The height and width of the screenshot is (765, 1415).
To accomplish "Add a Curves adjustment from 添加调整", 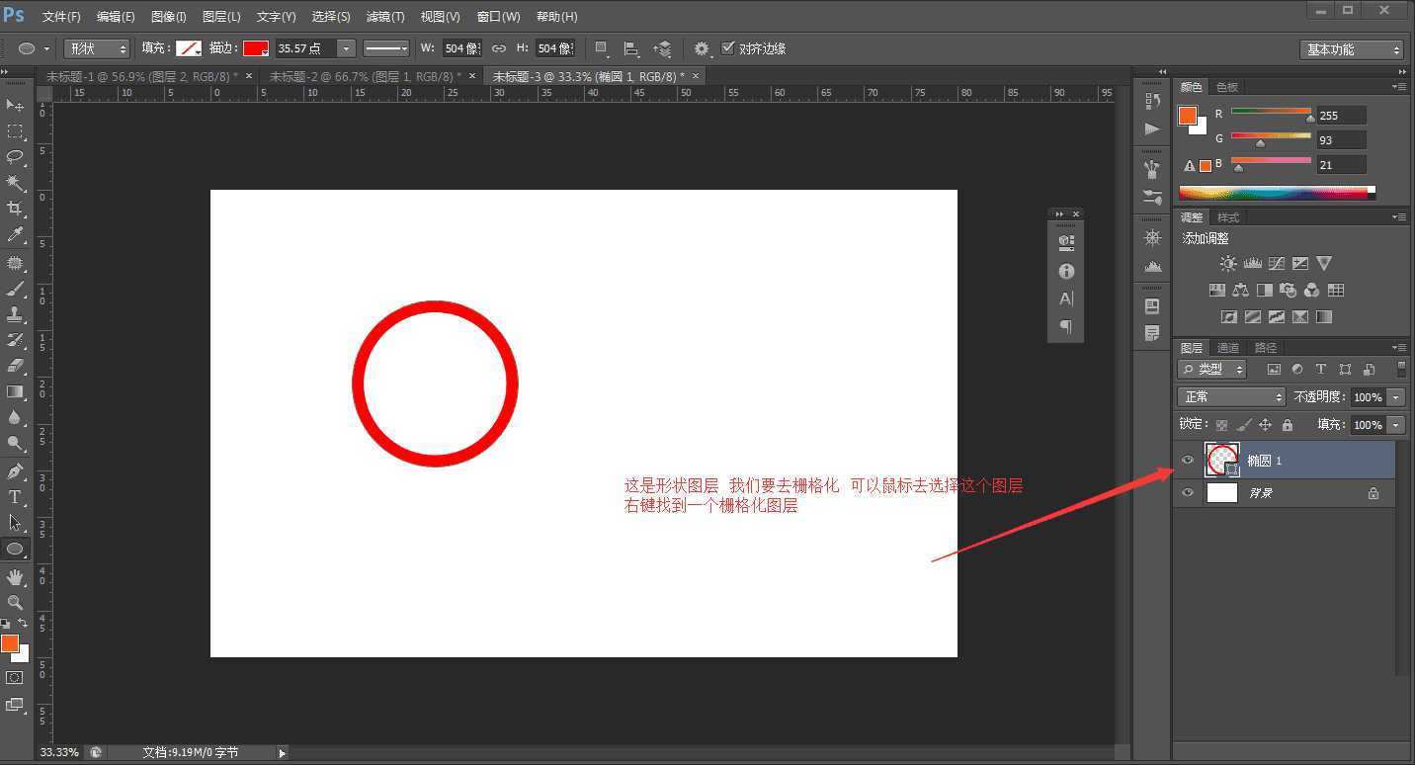I will point(1277,263).
